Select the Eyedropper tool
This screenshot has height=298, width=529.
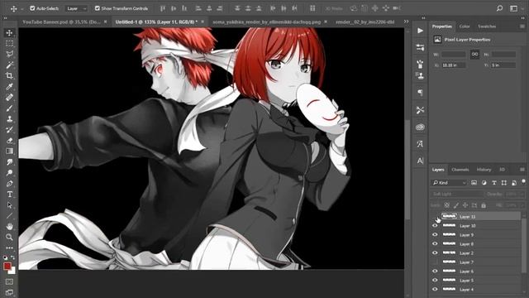tap(9, 86)
